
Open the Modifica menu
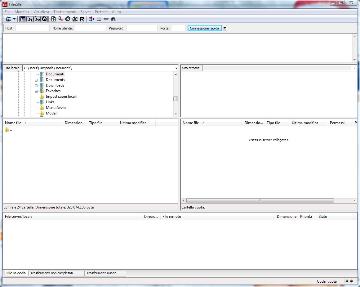point(22,12)
